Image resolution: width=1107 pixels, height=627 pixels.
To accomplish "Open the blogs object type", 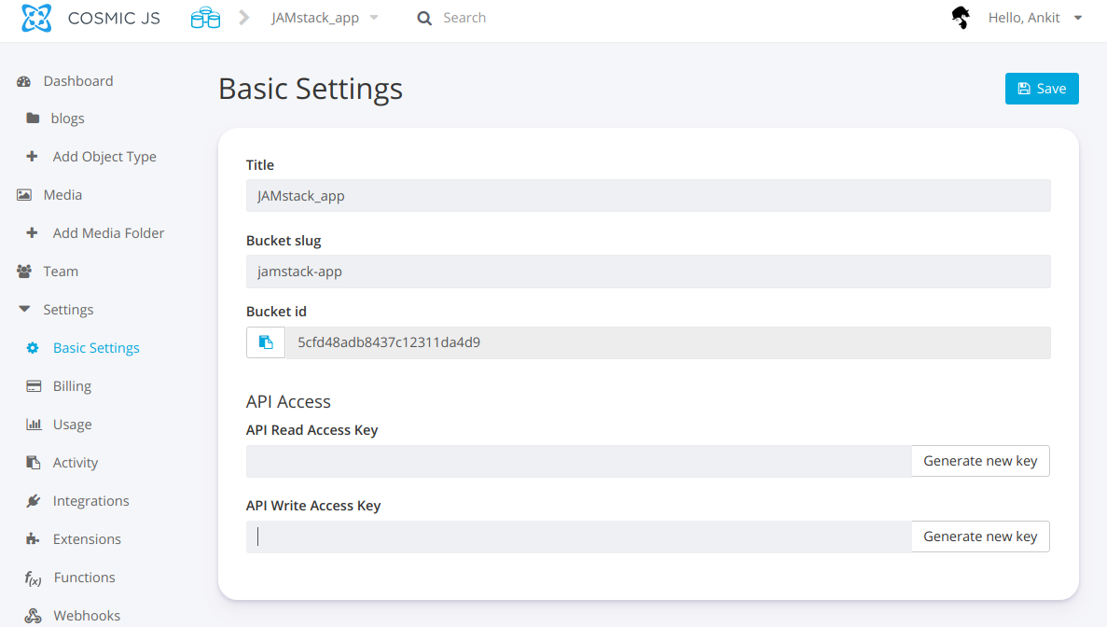I will coord(68,118).
